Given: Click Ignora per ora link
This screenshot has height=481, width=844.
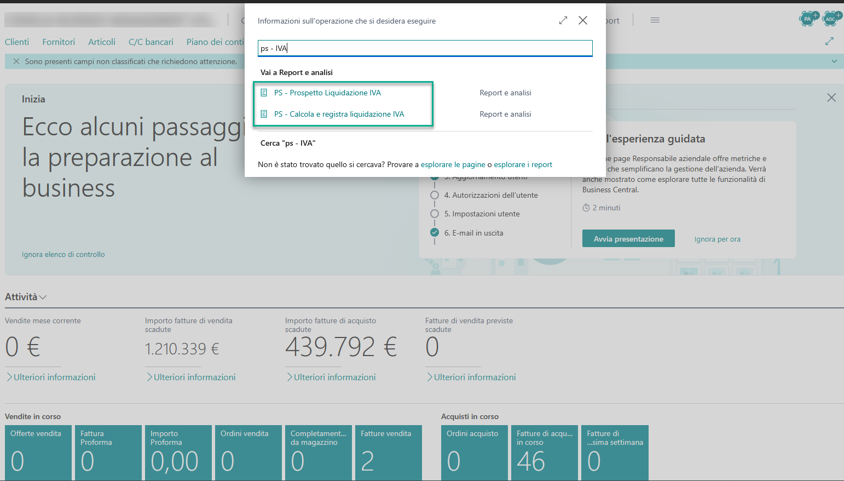Looking at the screenshot, I should coord(717,239).
